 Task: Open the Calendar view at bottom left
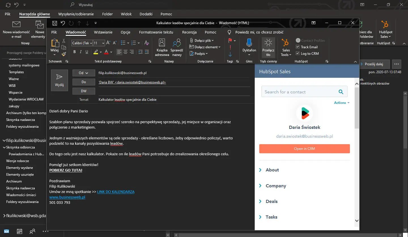pos(20,231)
